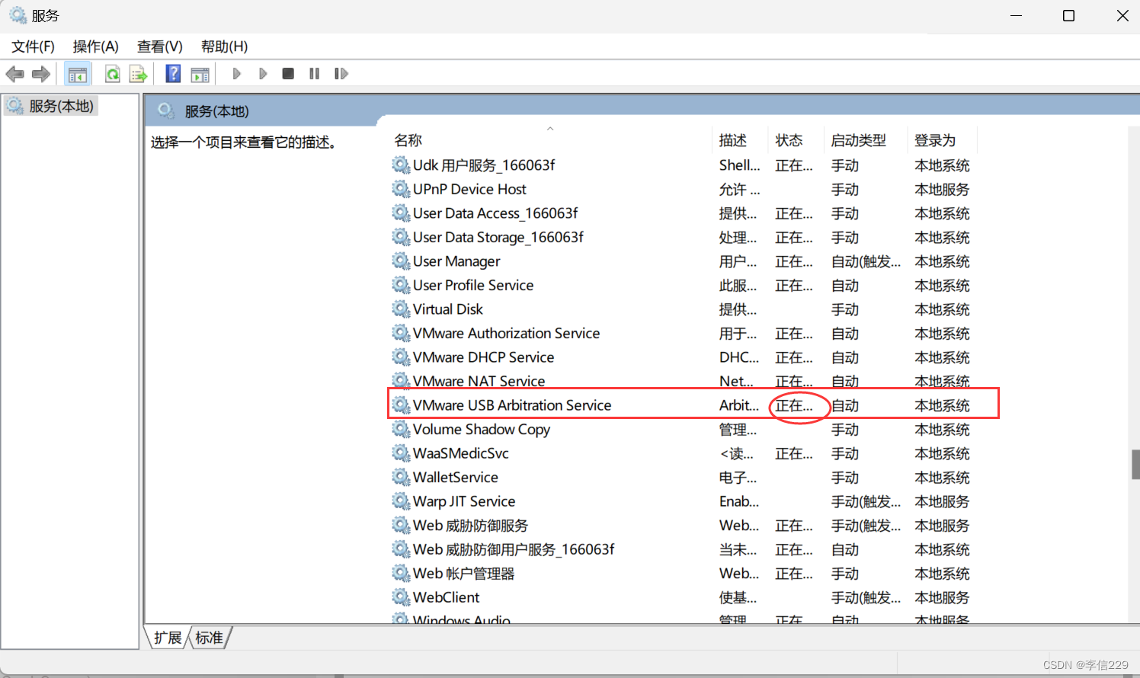The height and width of the screenshot is (678, 1140).
Task: Open the 文件(F) menu
Action: tap(33, 46)
